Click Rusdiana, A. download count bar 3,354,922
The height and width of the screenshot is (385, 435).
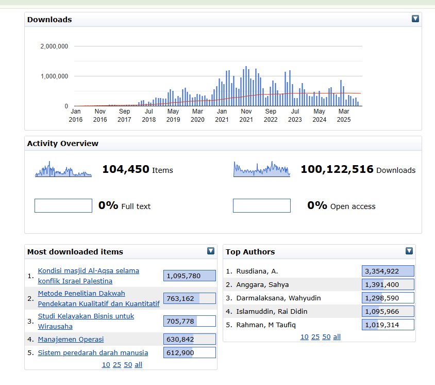coord(388,271)
